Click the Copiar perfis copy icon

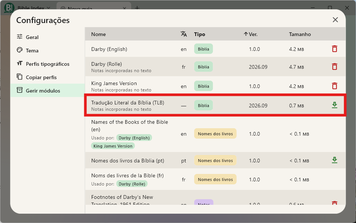point(20,77)
